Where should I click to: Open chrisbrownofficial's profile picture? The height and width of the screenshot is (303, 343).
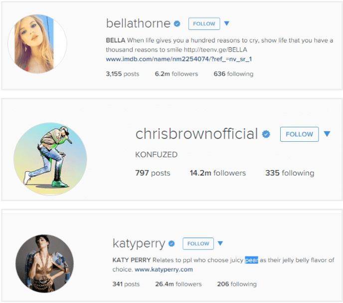coord(50,159)
